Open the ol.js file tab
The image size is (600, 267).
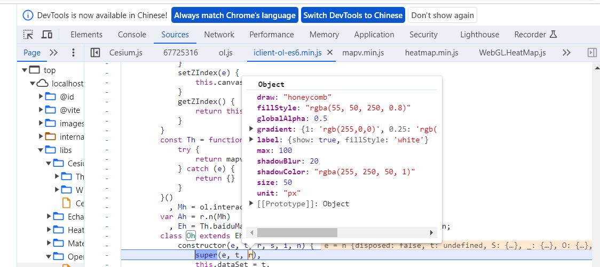point(225,53)
